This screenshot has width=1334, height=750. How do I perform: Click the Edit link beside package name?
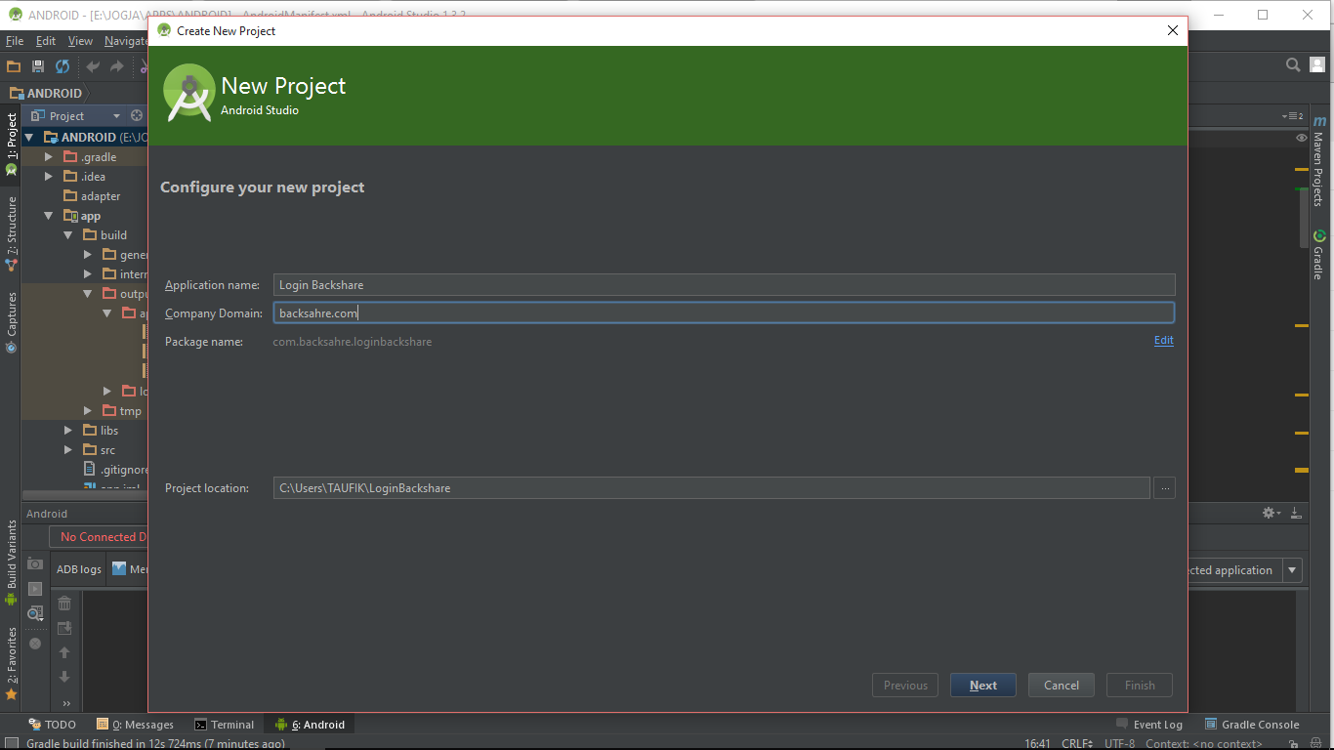[x=1163, y=340]
